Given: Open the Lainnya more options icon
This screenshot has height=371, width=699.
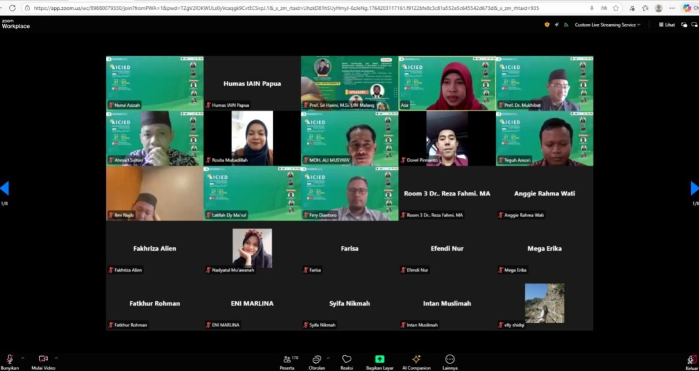Looking at the screenshot, I should (x=450, y=359).
